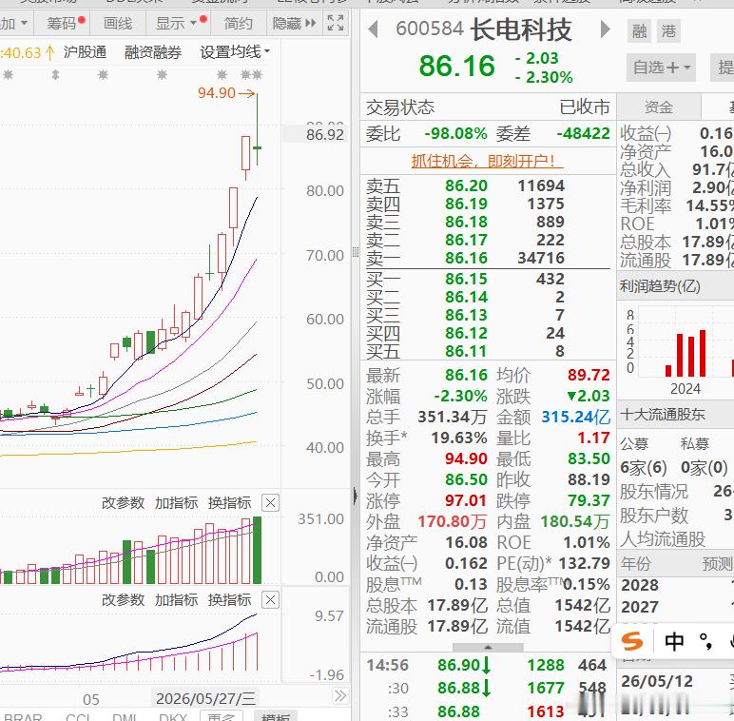734x721 pixels.
Task: Click the 私募 holder category
Action: [695, 443]
